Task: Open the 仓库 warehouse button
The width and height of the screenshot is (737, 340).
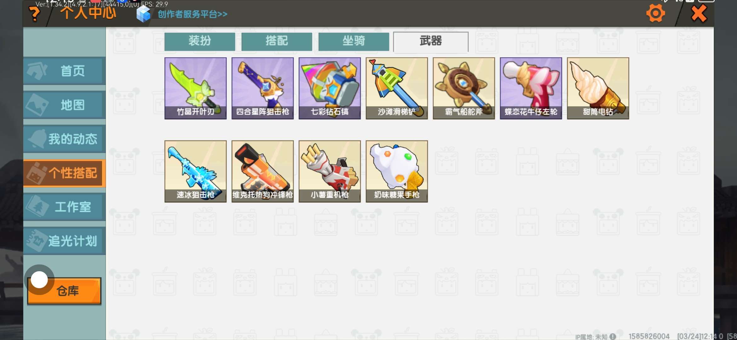Action: coord(65,291)
